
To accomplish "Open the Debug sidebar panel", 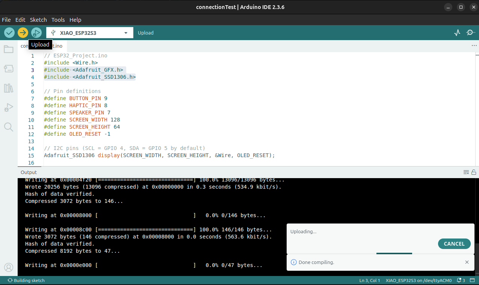I will click(8, 108).
